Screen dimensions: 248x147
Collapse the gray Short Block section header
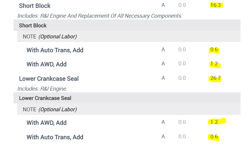[x=33, y=25]
